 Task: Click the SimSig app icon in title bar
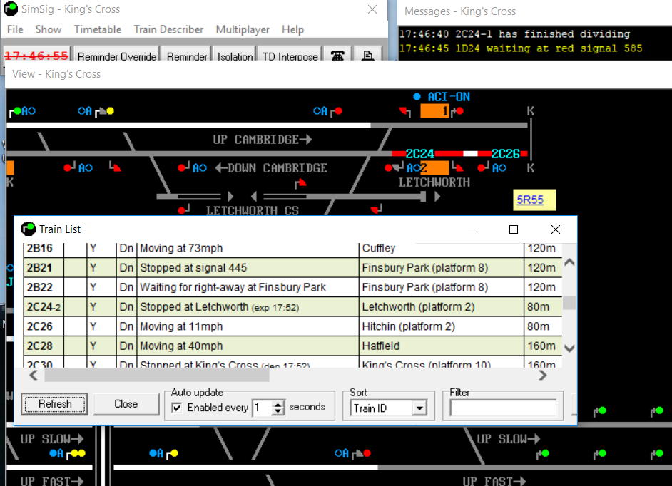11,9
